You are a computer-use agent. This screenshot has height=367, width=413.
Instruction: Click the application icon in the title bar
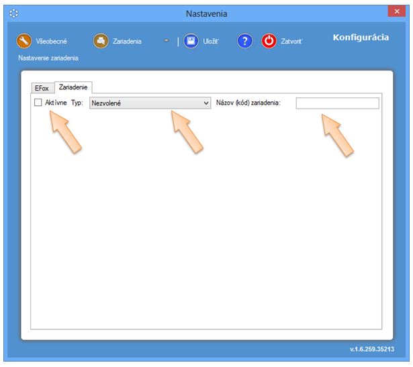coord(13,13)
